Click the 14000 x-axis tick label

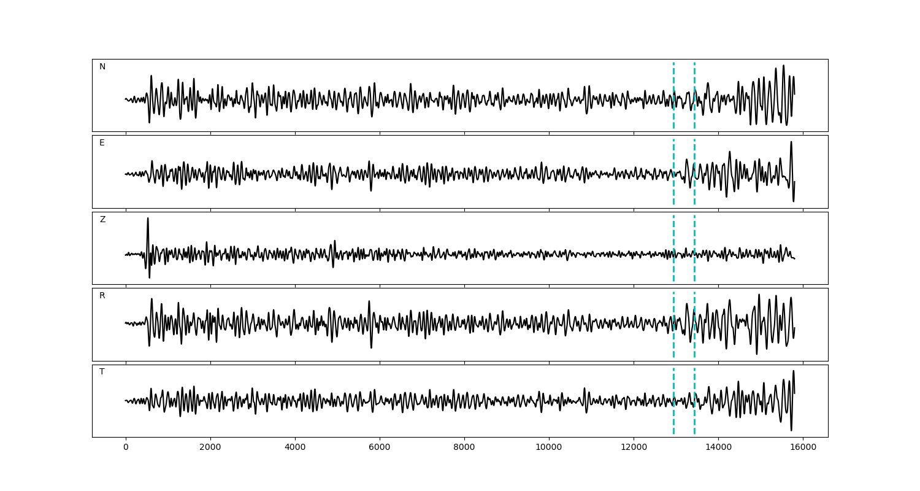[x=718, y=448]
